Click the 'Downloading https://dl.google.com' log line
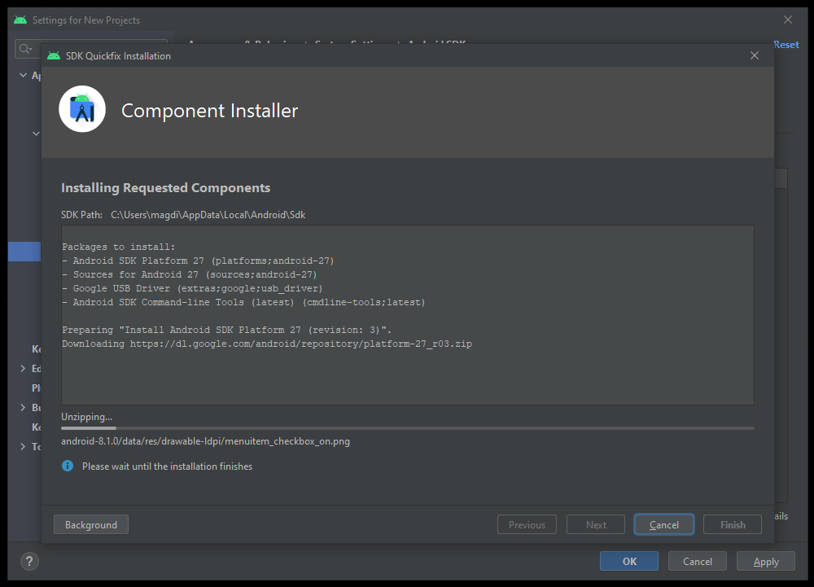Image resolution: width=814 pixels, height=587 pixels. click(x=267, y=344)
